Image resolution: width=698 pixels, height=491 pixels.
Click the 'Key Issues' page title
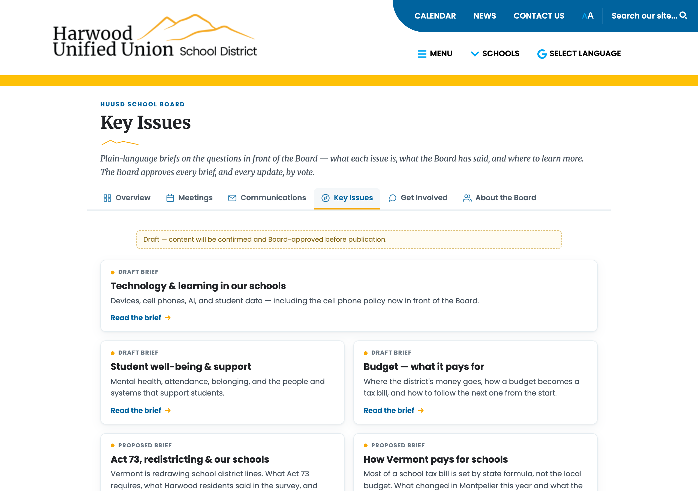145,122
